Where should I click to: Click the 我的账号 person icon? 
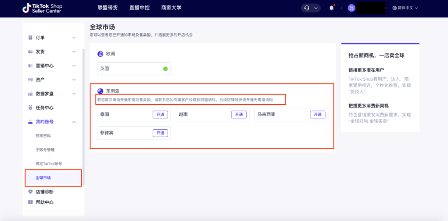[30, 122]
